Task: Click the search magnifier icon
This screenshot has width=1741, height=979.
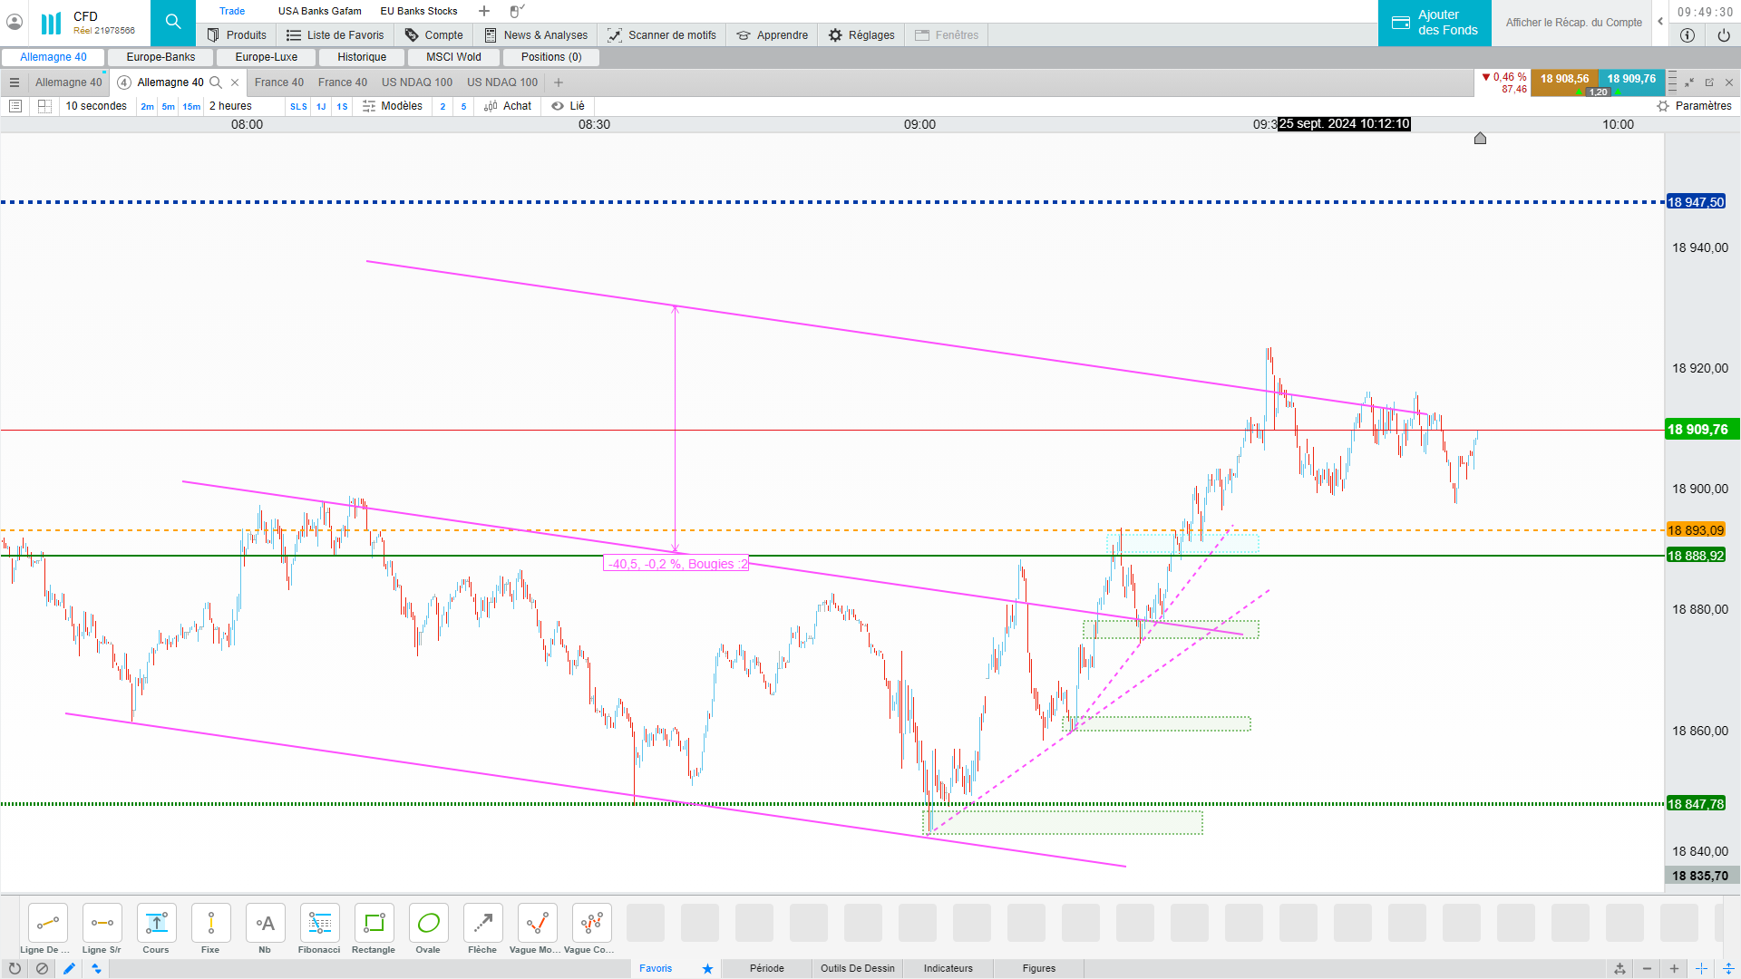Action: pyautogui.click(x=172, y=23)
